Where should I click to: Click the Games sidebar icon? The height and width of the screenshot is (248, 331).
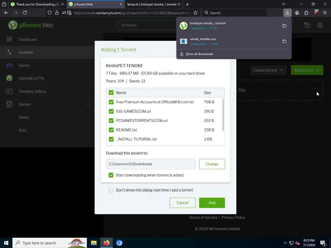(x=9, y=104)
